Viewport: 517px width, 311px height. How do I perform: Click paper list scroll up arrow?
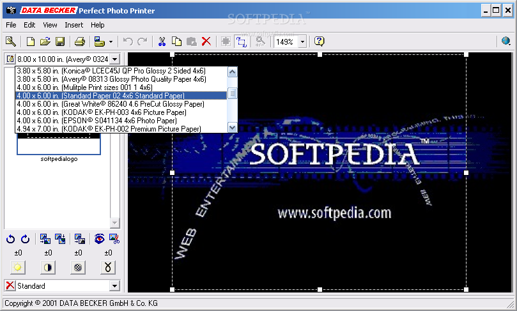pos(233,72)
